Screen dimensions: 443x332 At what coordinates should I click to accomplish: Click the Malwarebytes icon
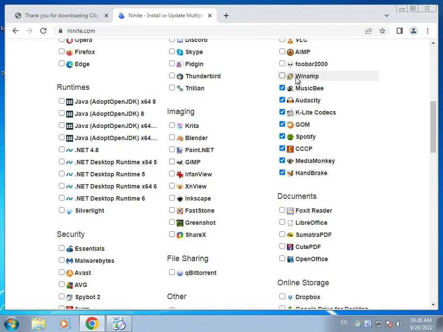[x=70, y=261]
